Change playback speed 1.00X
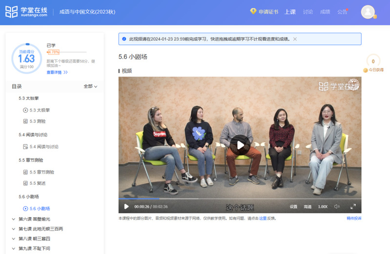This screenshot has width=390, height=254. click(323, 207)
